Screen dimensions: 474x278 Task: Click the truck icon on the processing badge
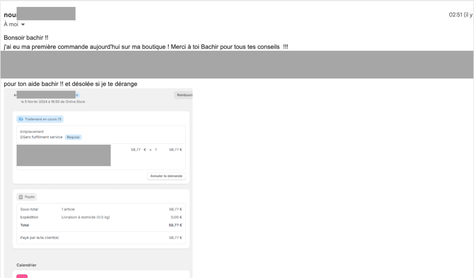coord(21,119)
